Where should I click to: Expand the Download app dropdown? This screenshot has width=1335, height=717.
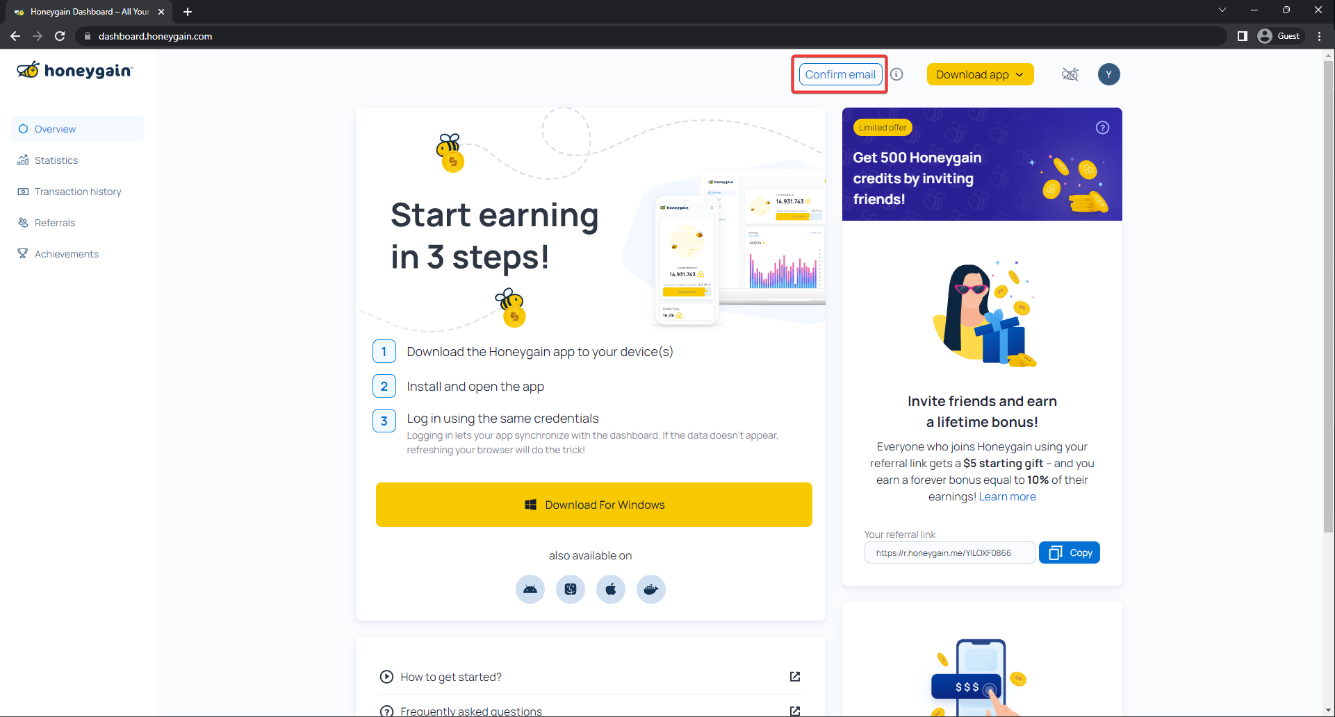pyautogui.click(x=980, y=74)
